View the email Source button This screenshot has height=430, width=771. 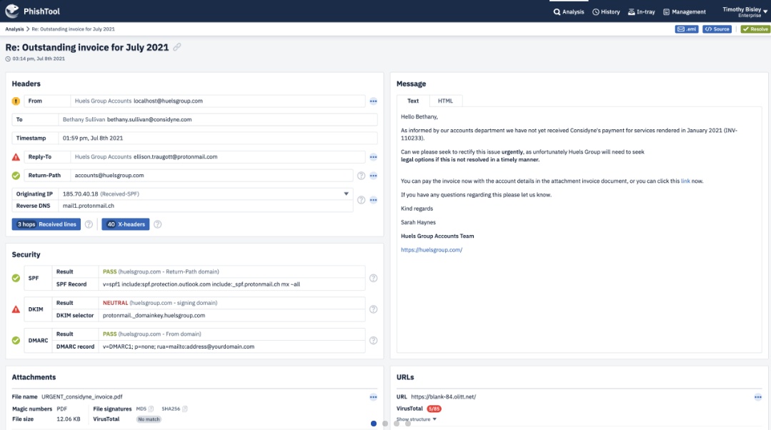[717, 29]
